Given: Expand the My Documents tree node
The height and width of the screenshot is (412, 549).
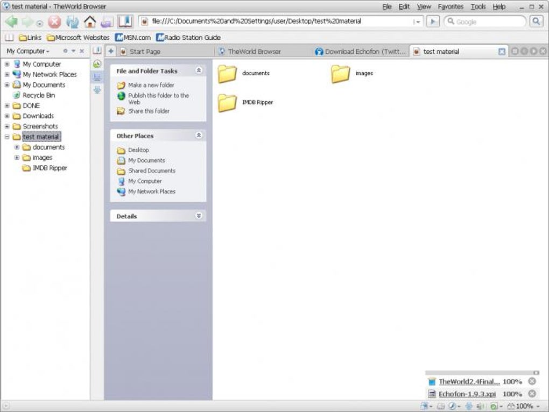Looking at the screenshot, I should click(x=7, y=84).
